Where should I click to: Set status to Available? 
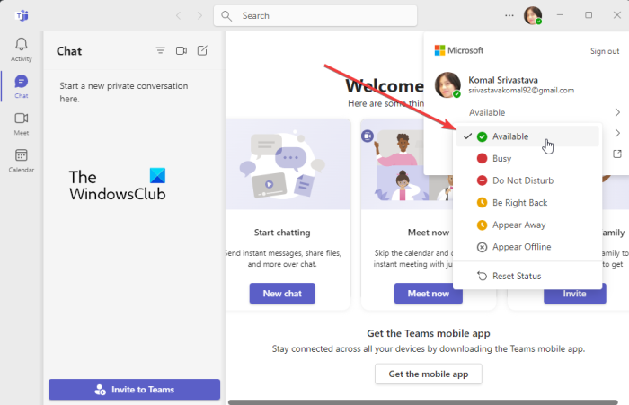(x=527, y=136)
